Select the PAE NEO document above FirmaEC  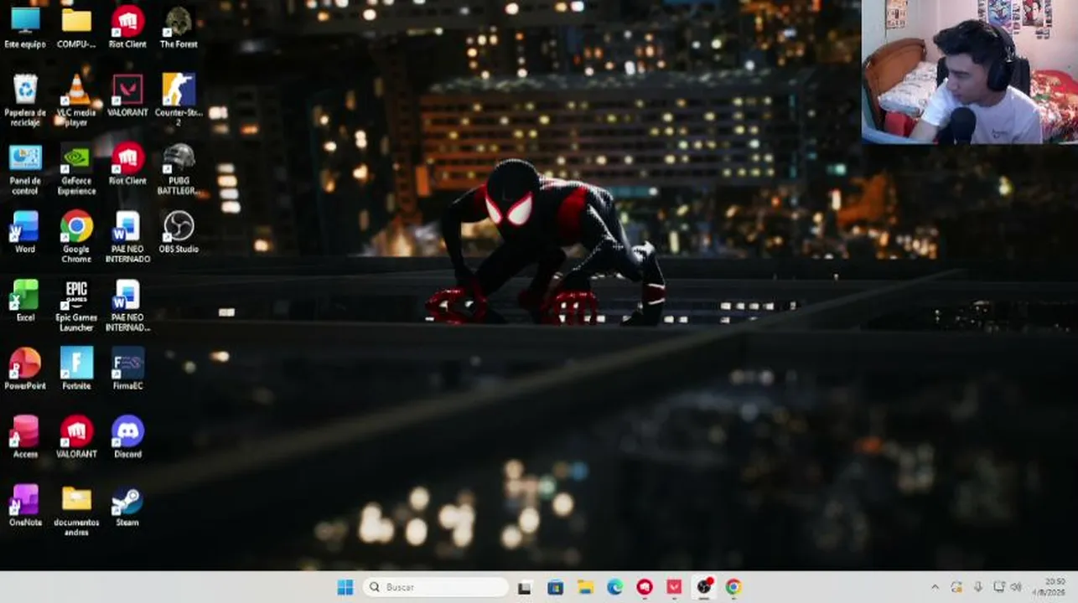[x=127, y=306]
